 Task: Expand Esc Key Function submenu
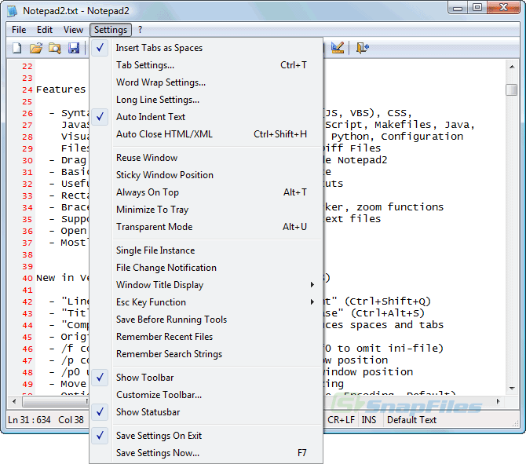point(206,302)
